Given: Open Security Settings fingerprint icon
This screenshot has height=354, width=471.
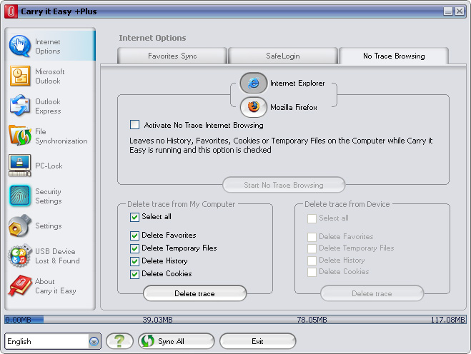Looking at the screenshot, I should 20,196.
